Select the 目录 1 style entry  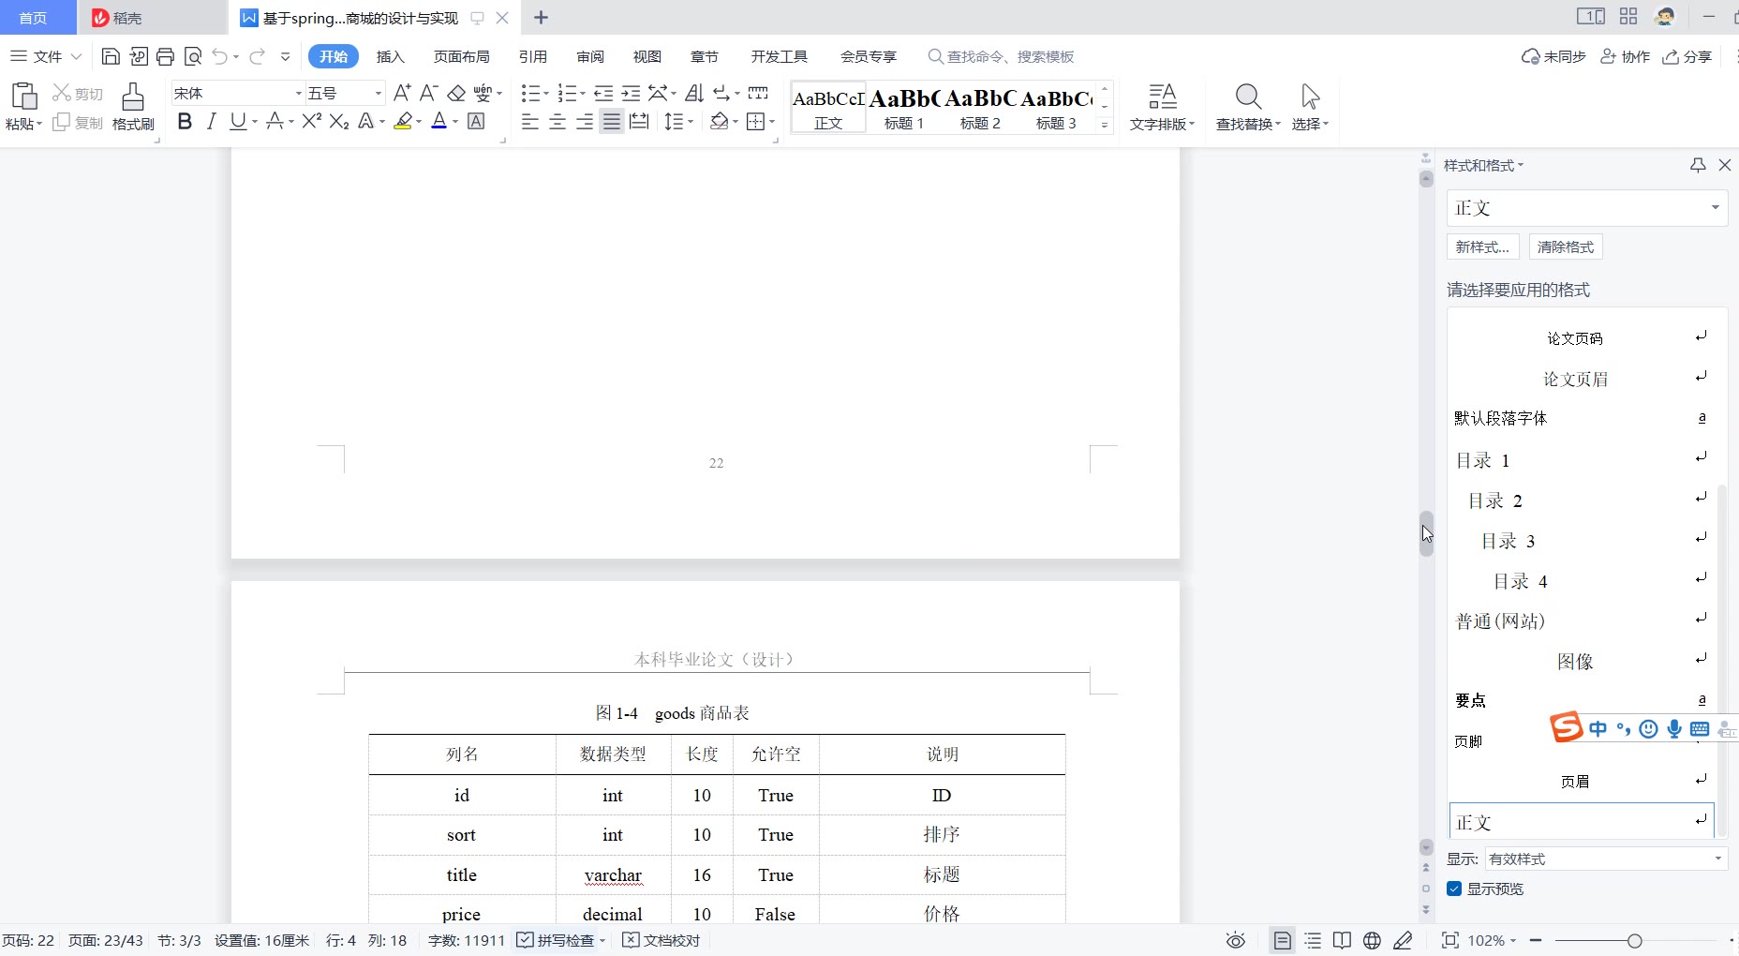point(1581,460)
